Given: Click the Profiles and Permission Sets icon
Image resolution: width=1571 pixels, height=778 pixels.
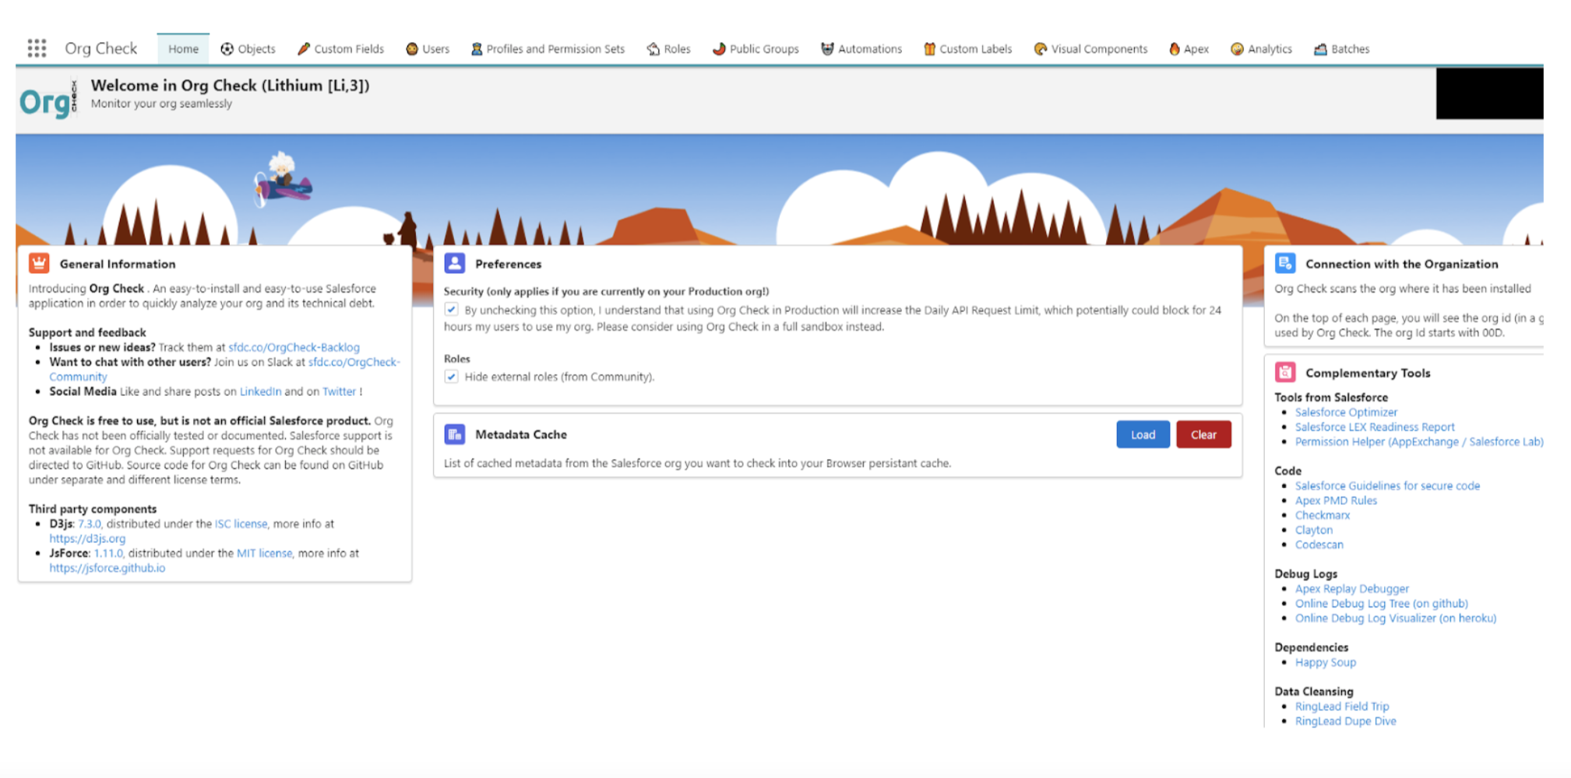Looking at the screenshot, I should click(476, 49).
